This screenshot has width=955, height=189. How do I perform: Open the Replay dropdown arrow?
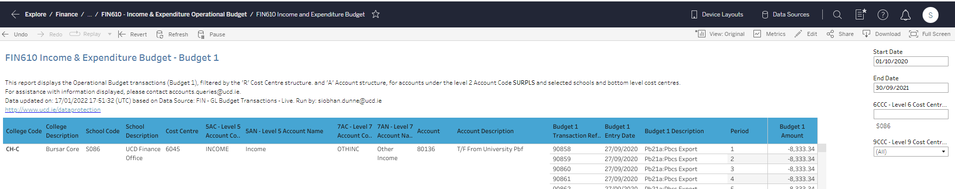tap(110, 34)
